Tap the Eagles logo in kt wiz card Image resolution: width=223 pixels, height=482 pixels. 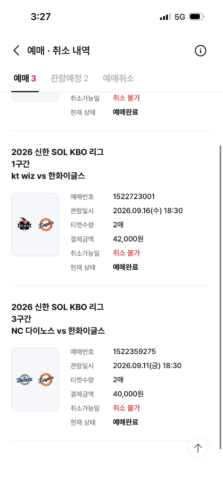(46, 225)
